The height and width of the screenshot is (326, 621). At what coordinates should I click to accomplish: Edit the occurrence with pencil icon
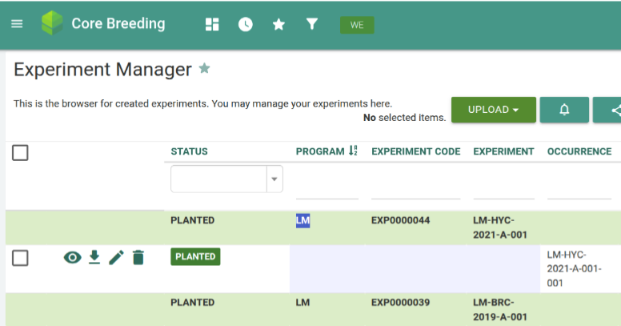click(x=116, y=257)
